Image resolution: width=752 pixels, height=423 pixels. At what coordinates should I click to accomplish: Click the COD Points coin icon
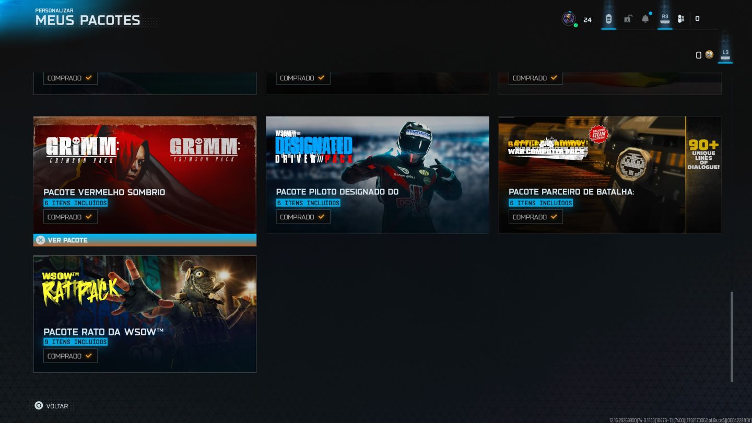(709, 55)
